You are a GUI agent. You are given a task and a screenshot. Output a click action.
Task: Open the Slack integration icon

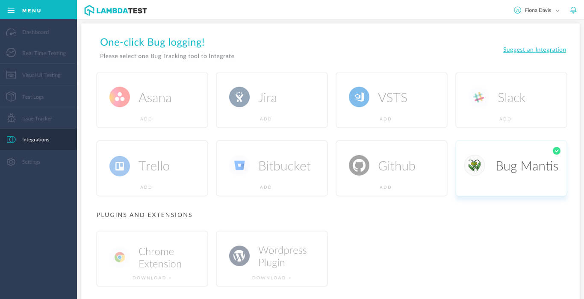[479, 97]
